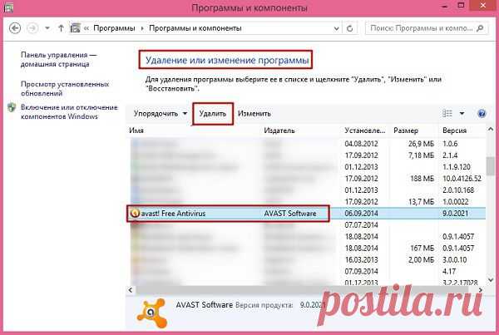
Task: Go up one folder level
Action: pos(61,28)
